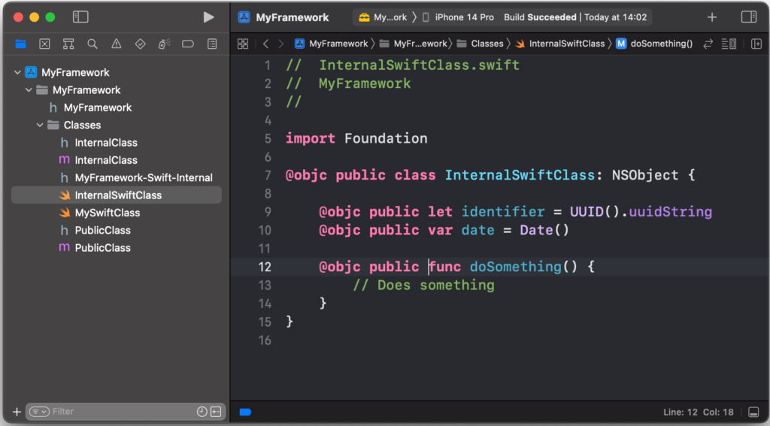Open the editor options lines icon
Screen dimensions: 770x426
(729, 44)
